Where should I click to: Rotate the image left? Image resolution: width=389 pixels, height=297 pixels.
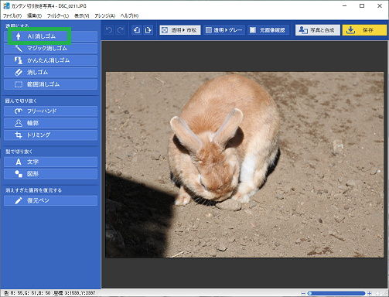coord(137,30)
